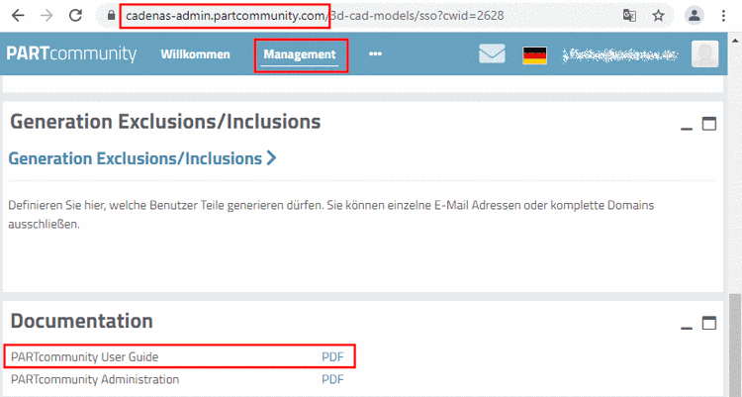Open the browser three-dot menu

coord(723,16)
